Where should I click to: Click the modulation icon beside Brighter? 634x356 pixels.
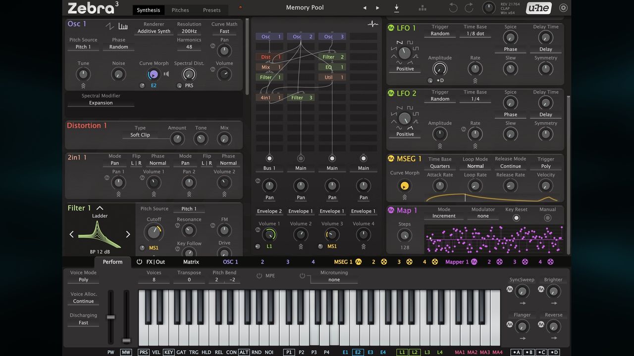point(542,289)
